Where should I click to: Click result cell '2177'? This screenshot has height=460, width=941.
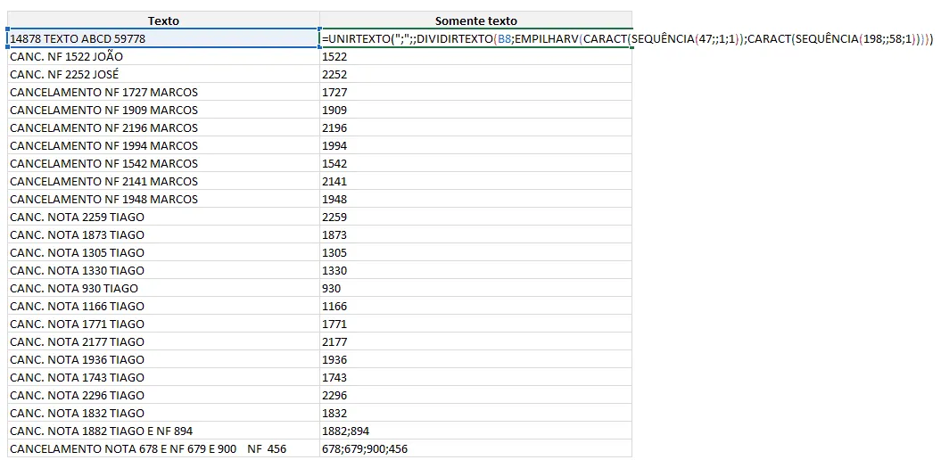pyautogui.click(x=476, y=341)
